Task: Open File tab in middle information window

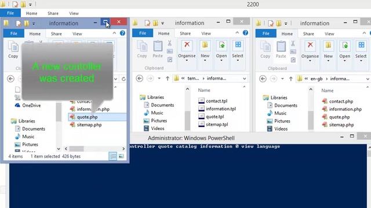Action: point(143,33)
